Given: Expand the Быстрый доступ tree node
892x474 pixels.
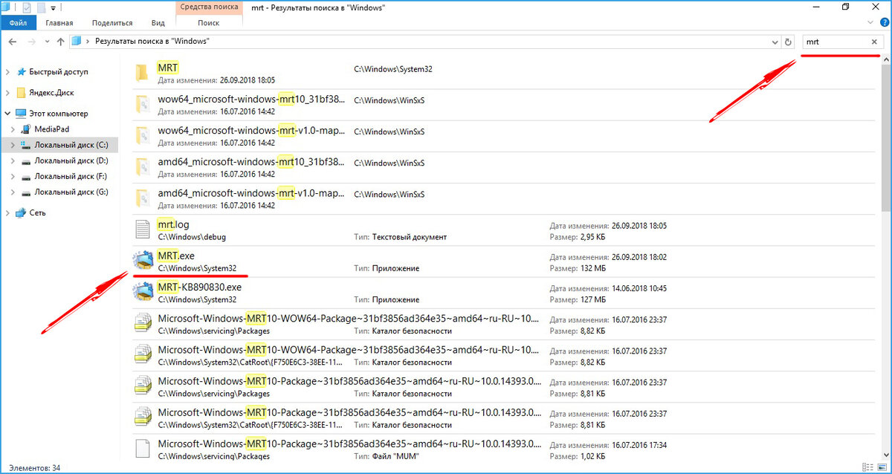Looking at the screenshot, I should (7, 72).
